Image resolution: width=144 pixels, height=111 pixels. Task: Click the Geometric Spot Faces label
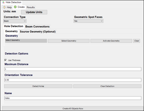[x=88, y=17]
